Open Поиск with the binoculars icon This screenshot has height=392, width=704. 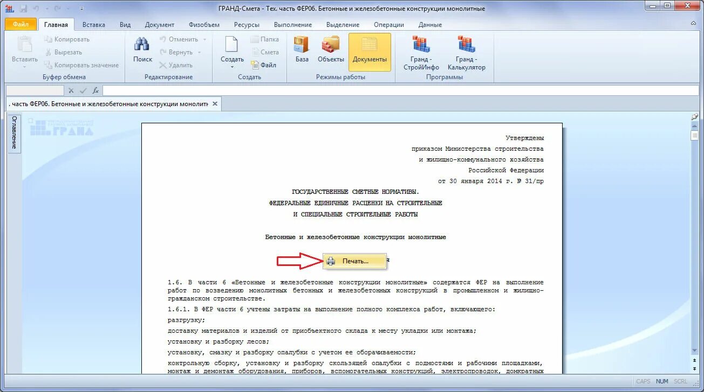click(x=142, y=50)
